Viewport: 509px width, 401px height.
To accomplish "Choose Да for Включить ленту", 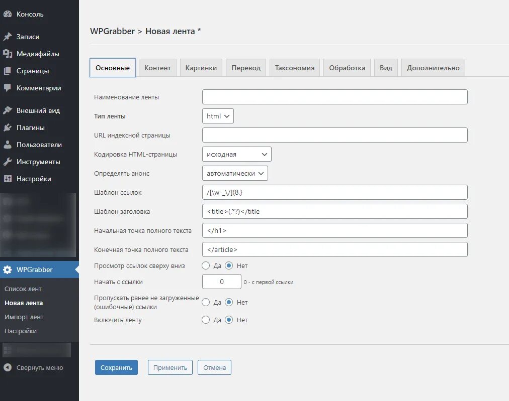I will pyautogui.click(x=206, y=320).
